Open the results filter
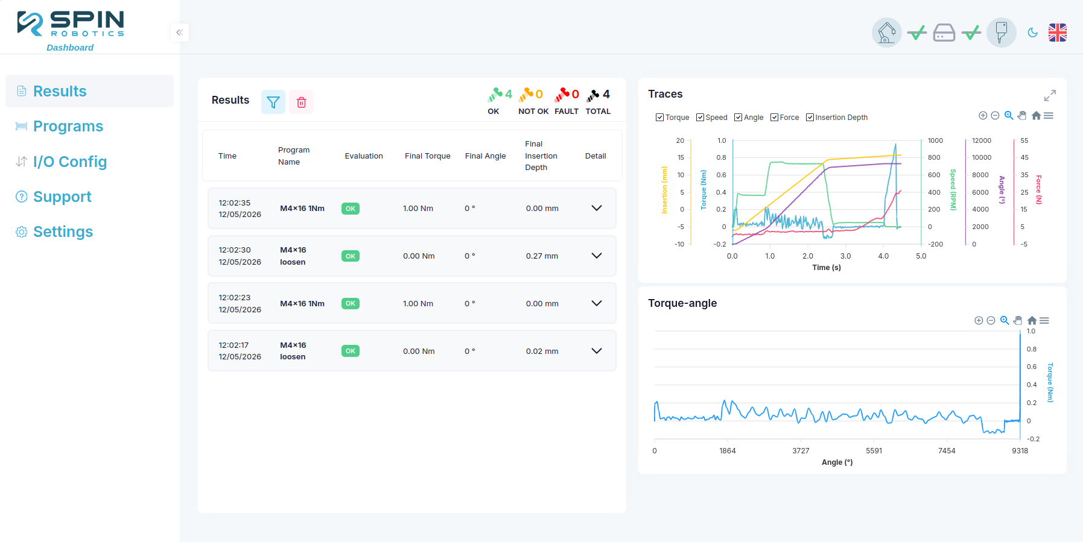Screen dimensions: 1083x542 point(273,102)
